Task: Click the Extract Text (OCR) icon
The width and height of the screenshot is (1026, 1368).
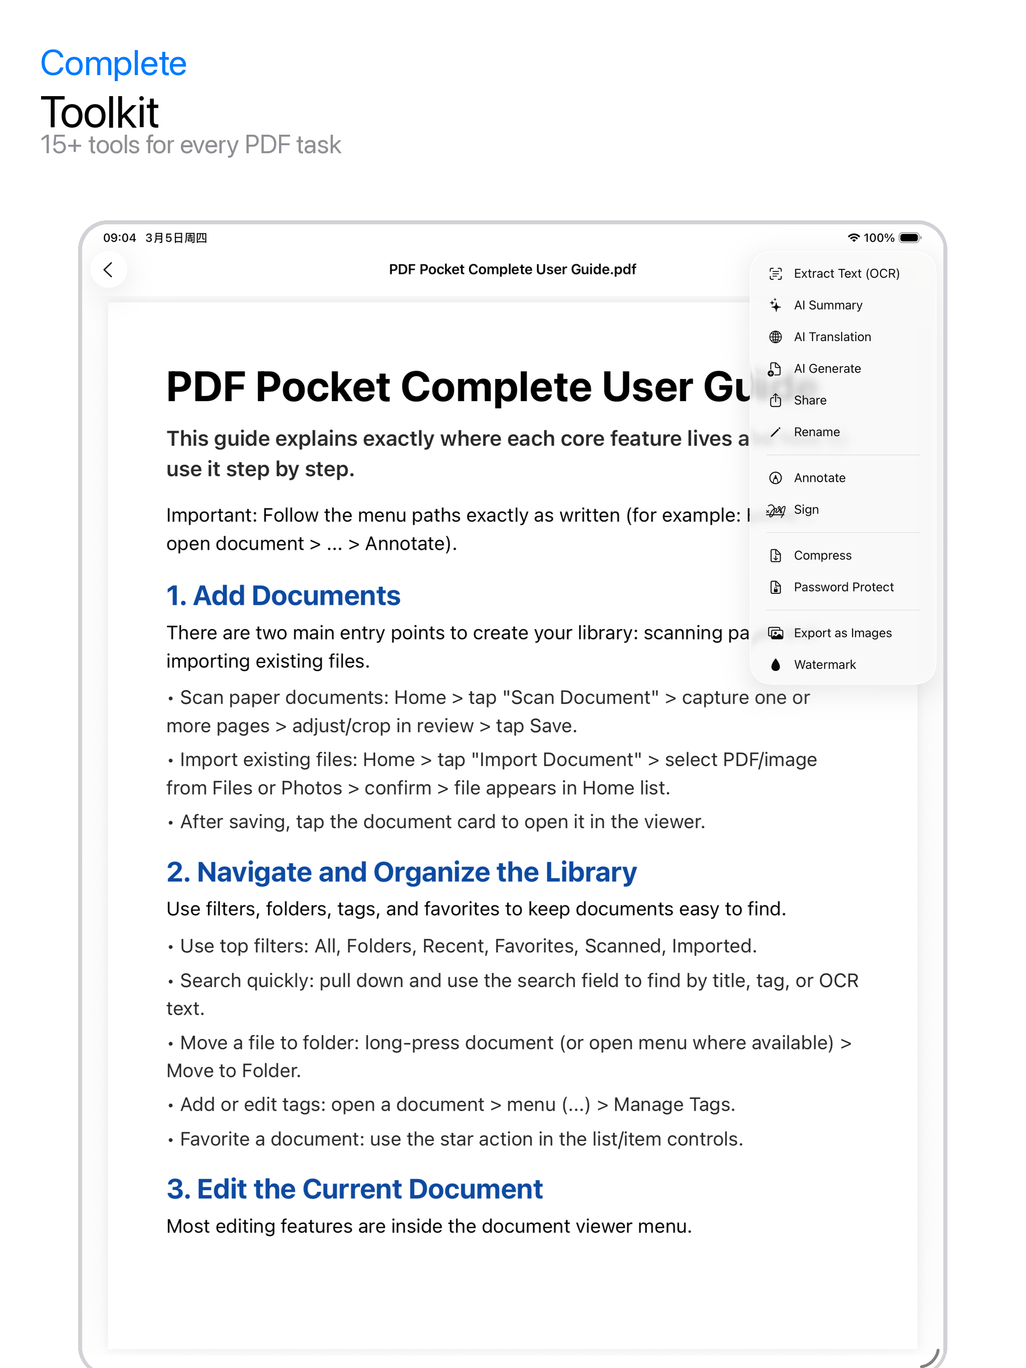Action: (x=776, y=274)
